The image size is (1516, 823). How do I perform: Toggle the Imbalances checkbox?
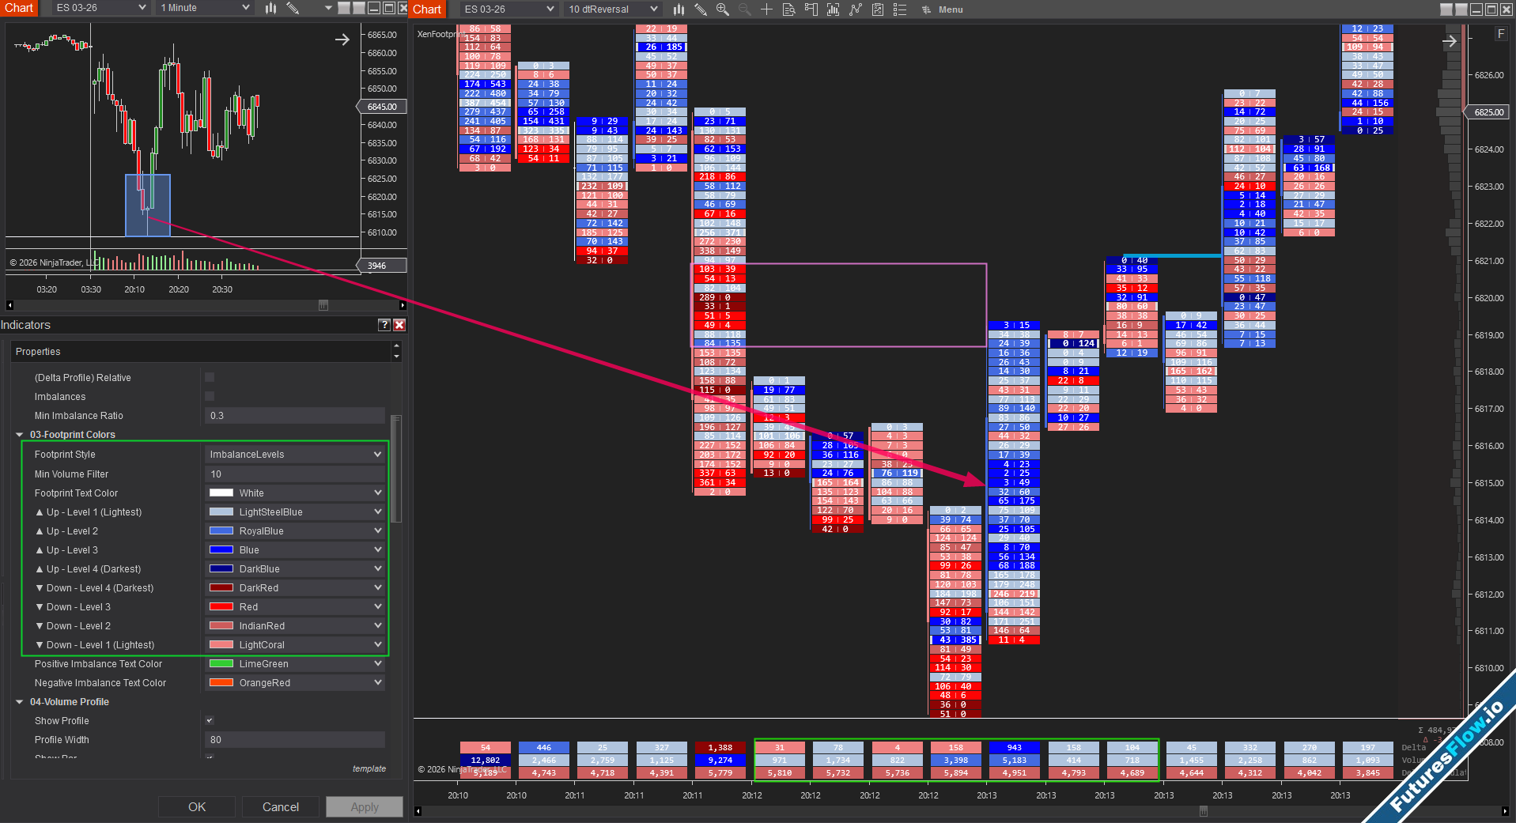tap(210, 397)
